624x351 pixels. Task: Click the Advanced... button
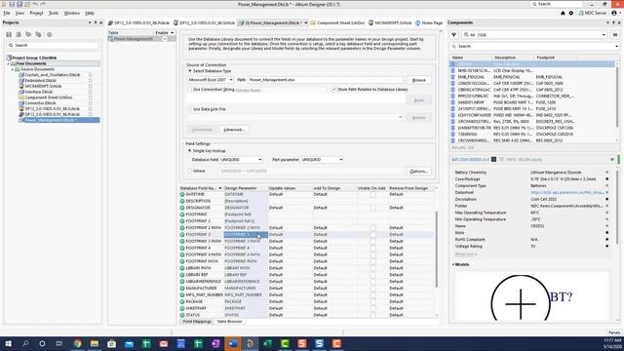click(x=234, y=130)
